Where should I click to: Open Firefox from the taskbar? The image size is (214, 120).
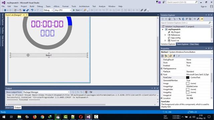click(x=35, y=117)
